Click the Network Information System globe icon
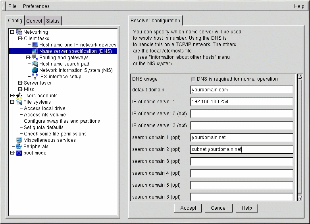310x224 pixels. pos(35,70)
